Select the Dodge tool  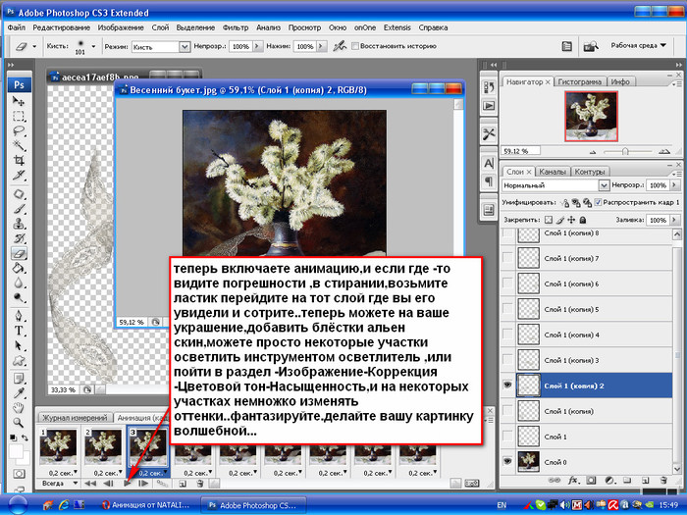coord(19,298)
